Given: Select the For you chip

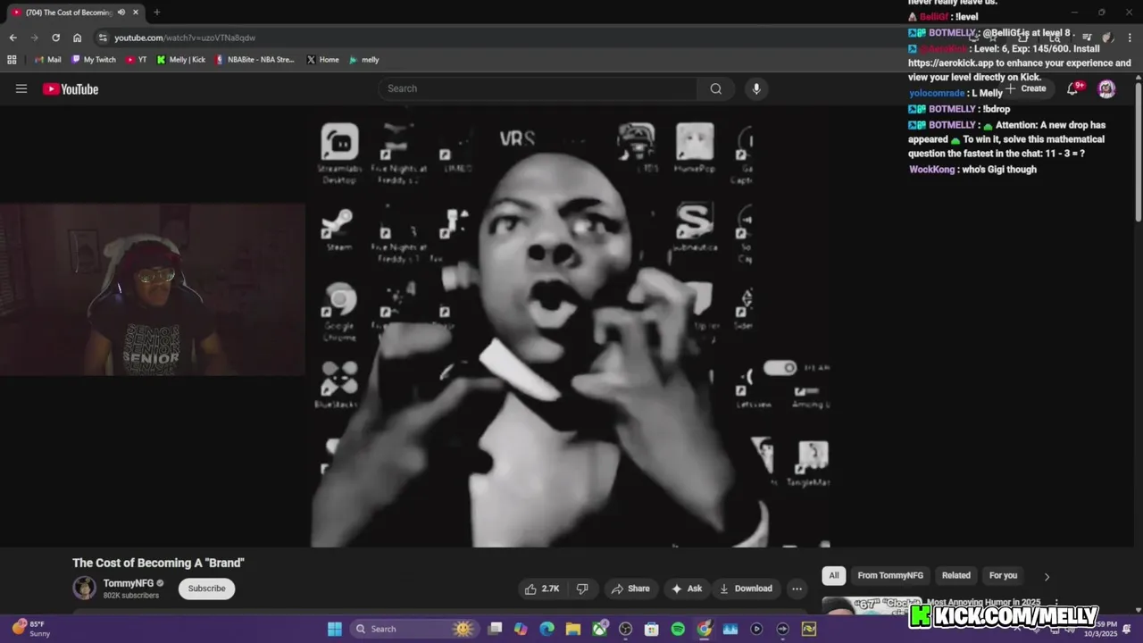Looking at the screenshot, I should click(x=1003, y=575).
